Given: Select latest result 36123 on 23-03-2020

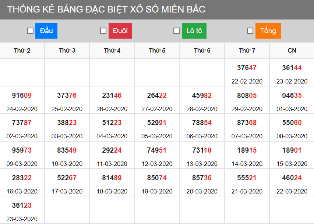Looking at the screenshot, I should (22, 206).
